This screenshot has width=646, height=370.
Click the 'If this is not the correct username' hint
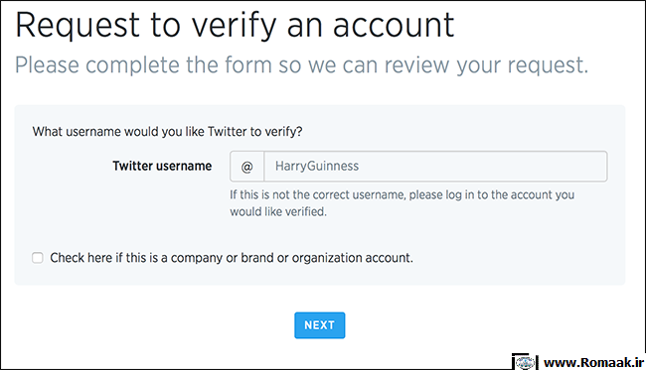[403, 194]
